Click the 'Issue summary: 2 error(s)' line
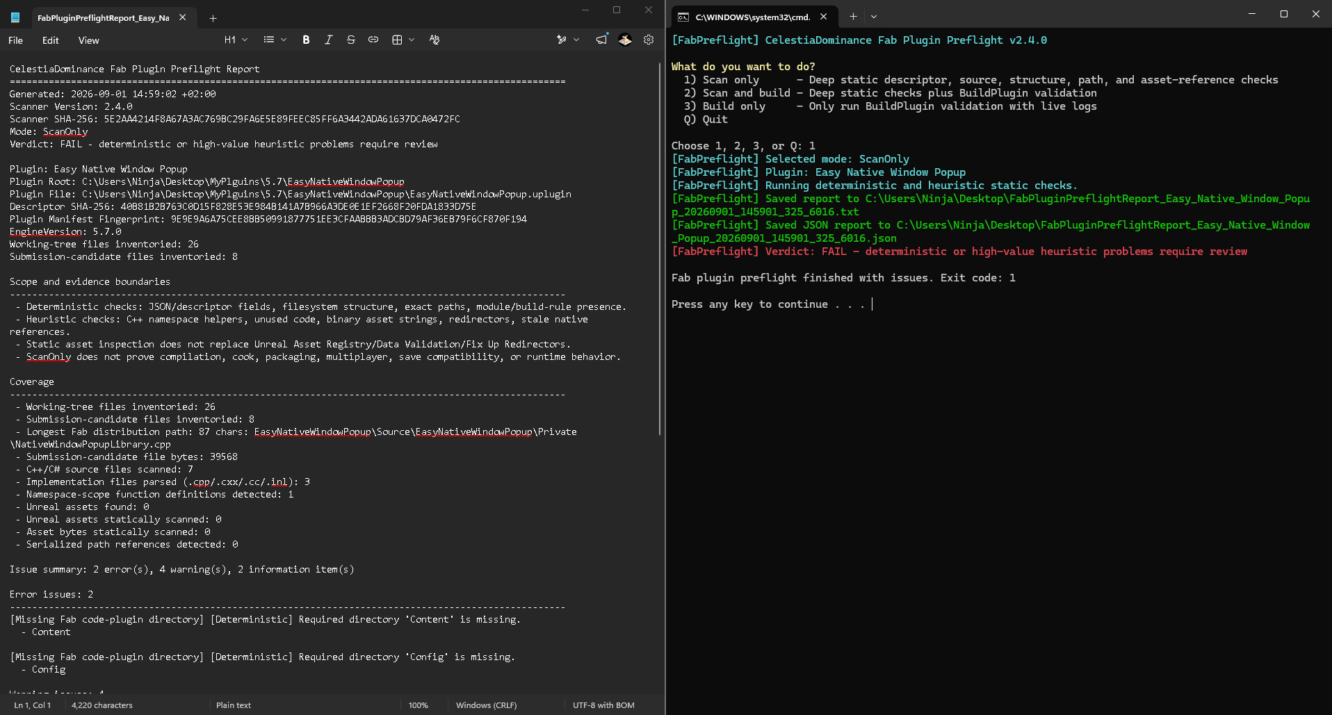The width and height of the screenshot is (1332, 715). pyautogui.click(x=182, y=569)
